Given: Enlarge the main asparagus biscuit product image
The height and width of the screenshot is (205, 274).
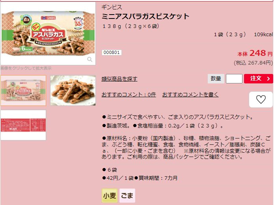Looking at the screenshot, I should 48,33.
